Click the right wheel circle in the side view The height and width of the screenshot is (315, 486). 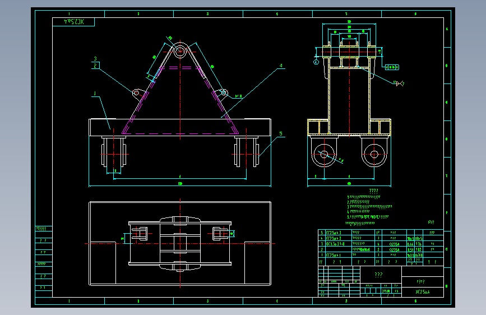[374, 154]
